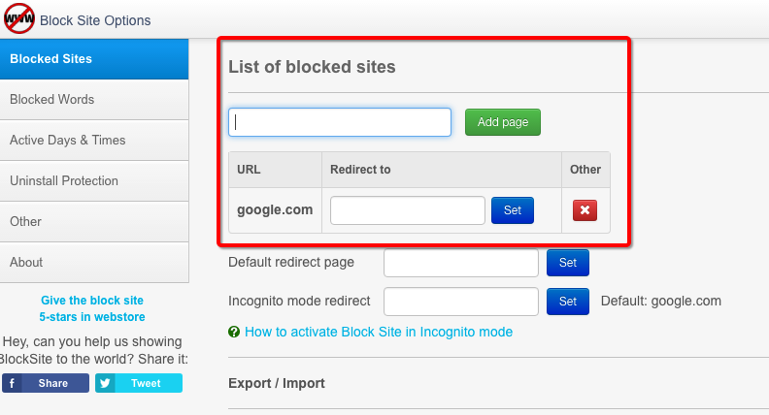Screen dimensions: 769x415
Task: Open the Active Days & Times section
Action: (x=94, y=141)
